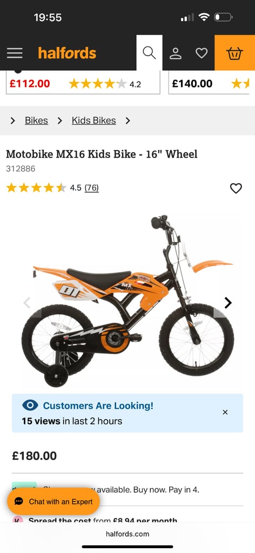Open the hamburger navigation menu
Image resolution: width=255 pixels, height=553 pixels.
click(15, 53)
